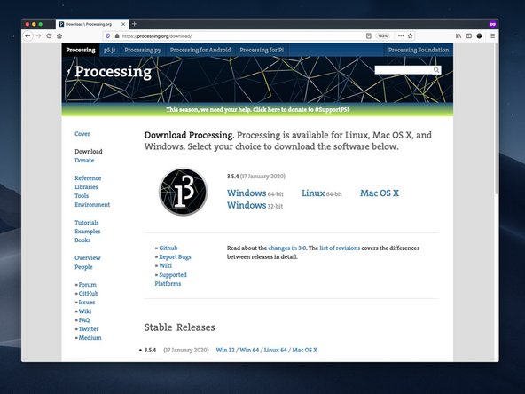Open the Tutorials sidebar link

pos(86,223)
